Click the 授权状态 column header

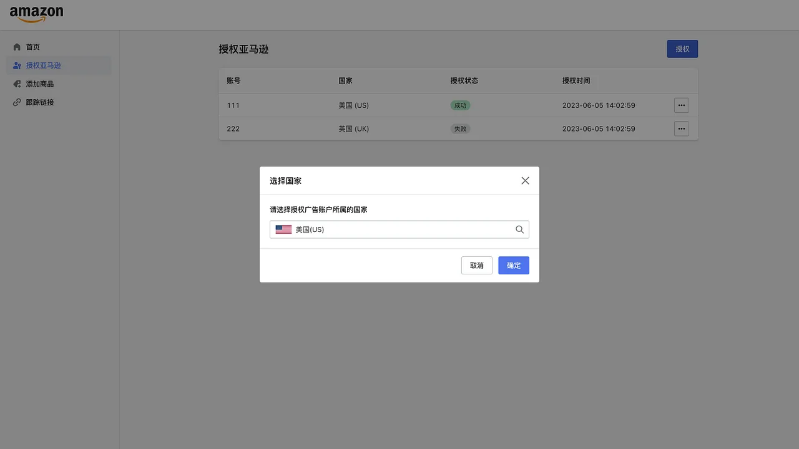coord(464,80)
